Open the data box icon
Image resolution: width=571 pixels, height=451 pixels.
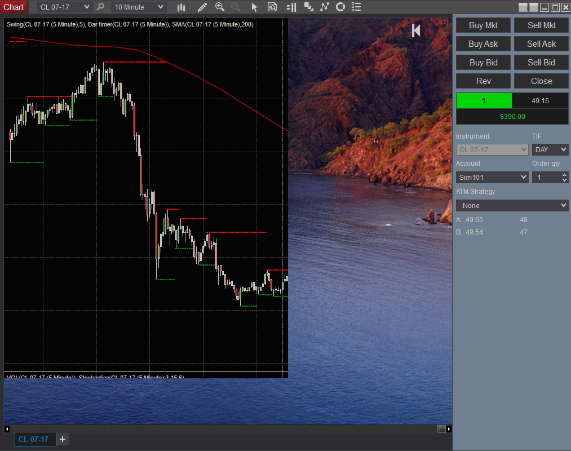[272, 7]
